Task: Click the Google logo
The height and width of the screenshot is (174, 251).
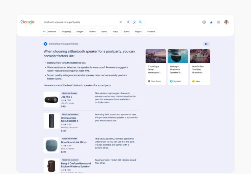Action: 27,22
